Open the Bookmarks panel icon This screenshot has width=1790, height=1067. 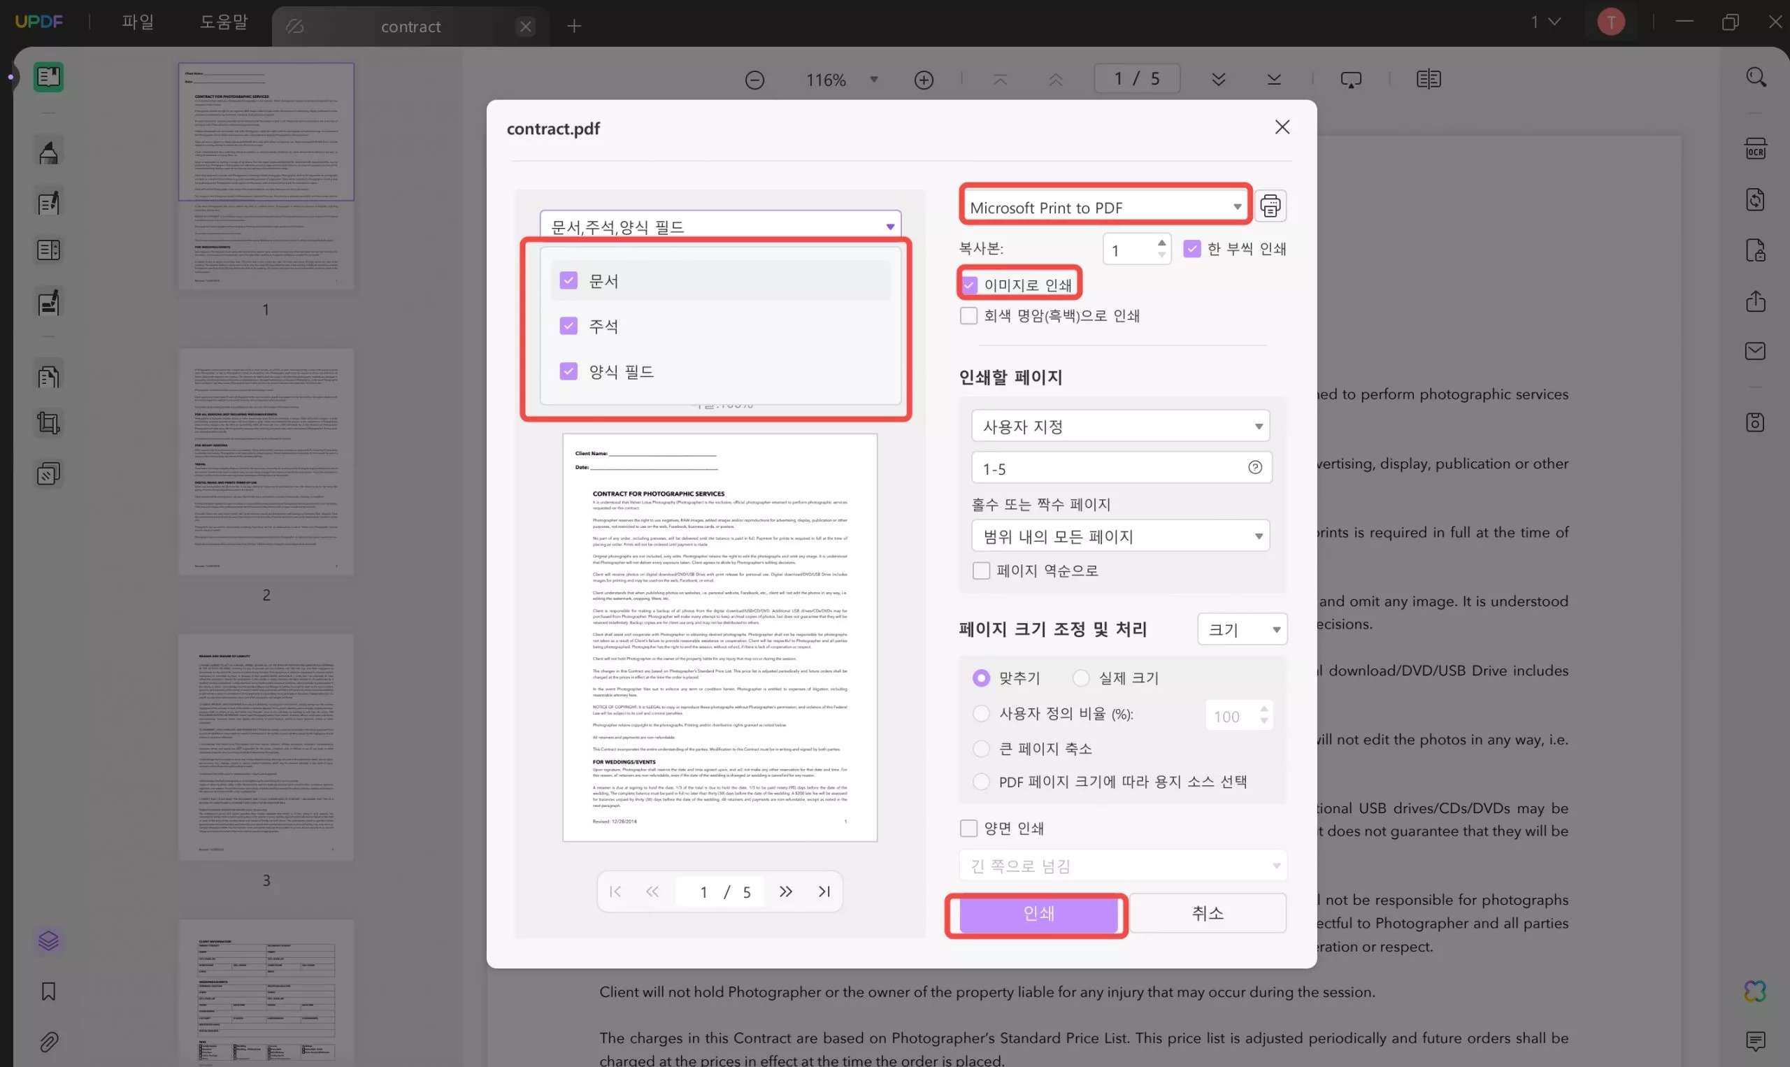click(48, 991)
